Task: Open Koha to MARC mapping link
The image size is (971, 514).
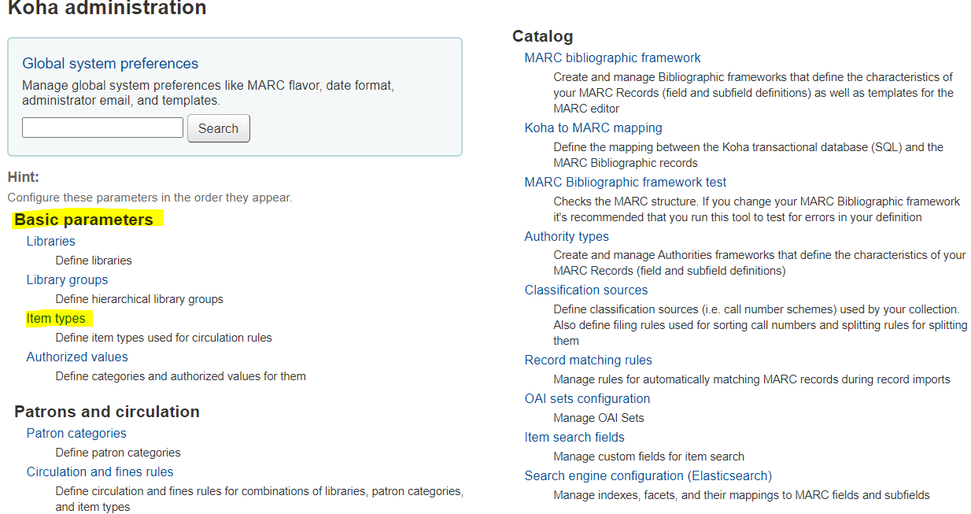Action: point(593,128)
